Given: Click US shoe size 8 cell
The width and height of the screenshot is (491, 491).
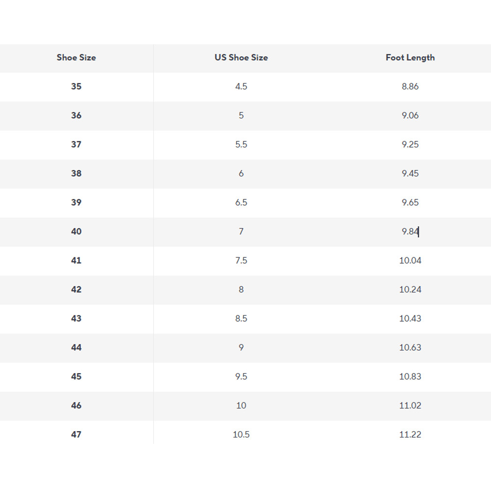Looking at the screenshot, I should tap(241, 289).
